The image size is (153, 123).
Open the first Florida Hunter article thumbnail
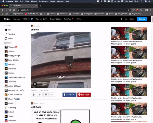click(x=129, y=34)
